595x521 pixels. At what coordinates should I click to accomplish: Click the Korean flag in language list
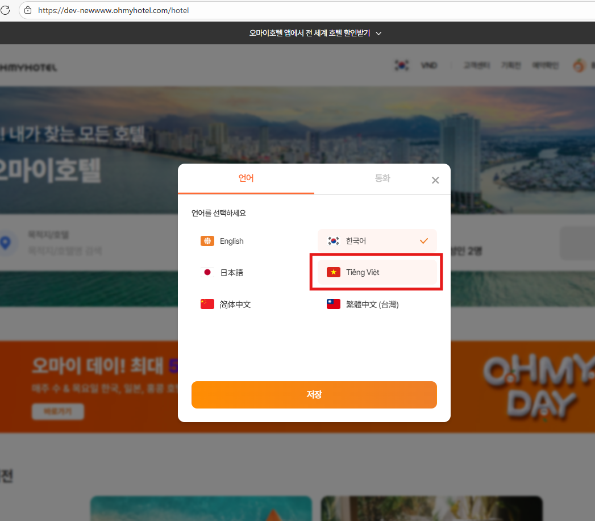334,240
